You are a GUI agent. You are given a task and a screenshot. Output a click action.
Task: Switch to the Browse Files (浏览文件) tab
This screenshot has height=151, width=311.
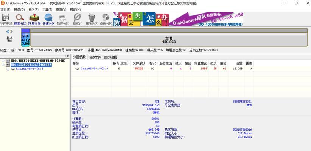(x=95, y=57)
